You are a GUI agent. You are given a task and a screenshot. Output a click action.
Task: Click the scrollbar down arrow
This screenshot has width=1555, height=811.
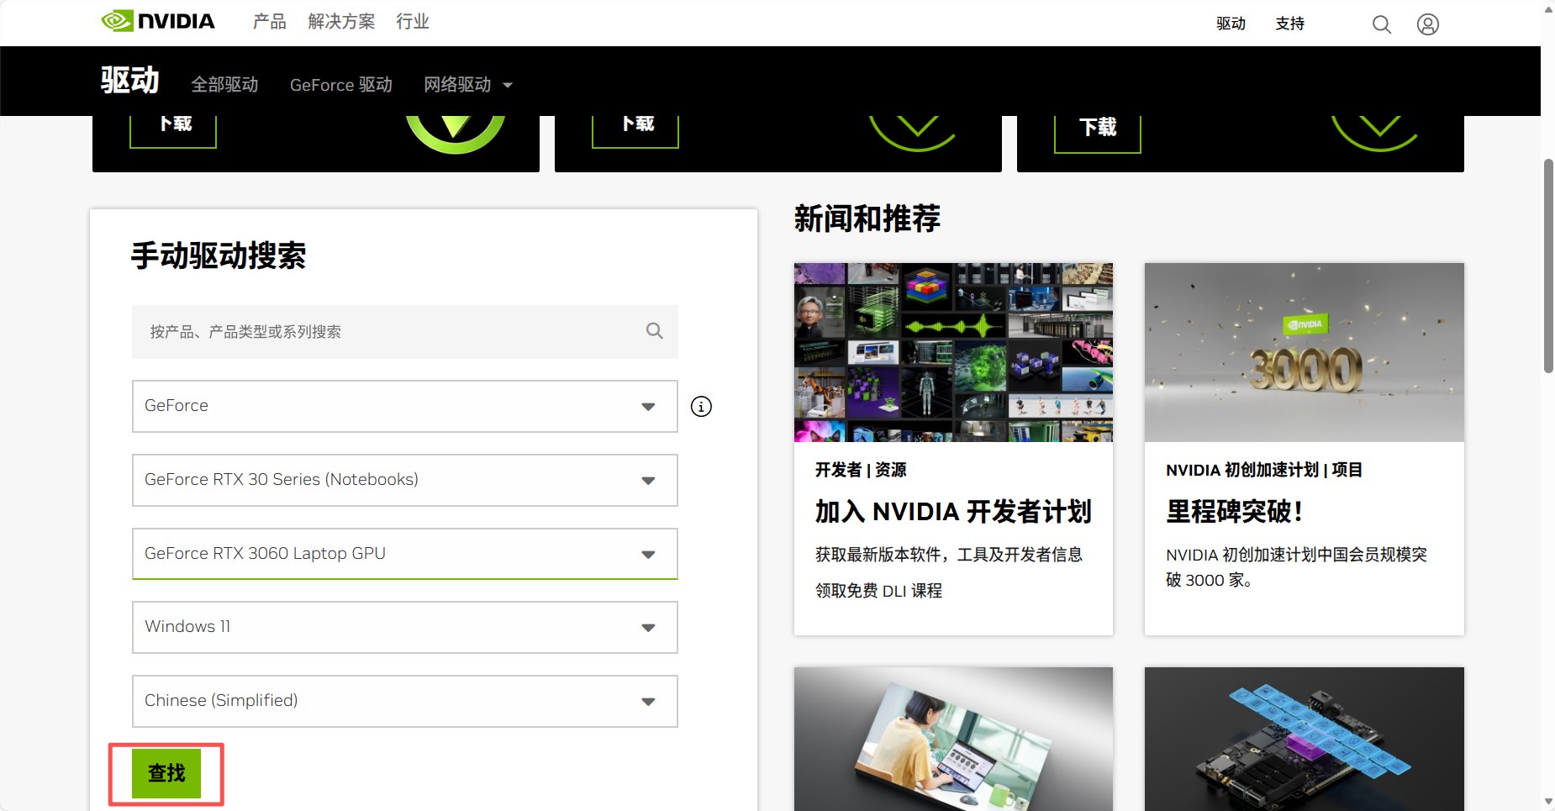(x=1548, y=802)
